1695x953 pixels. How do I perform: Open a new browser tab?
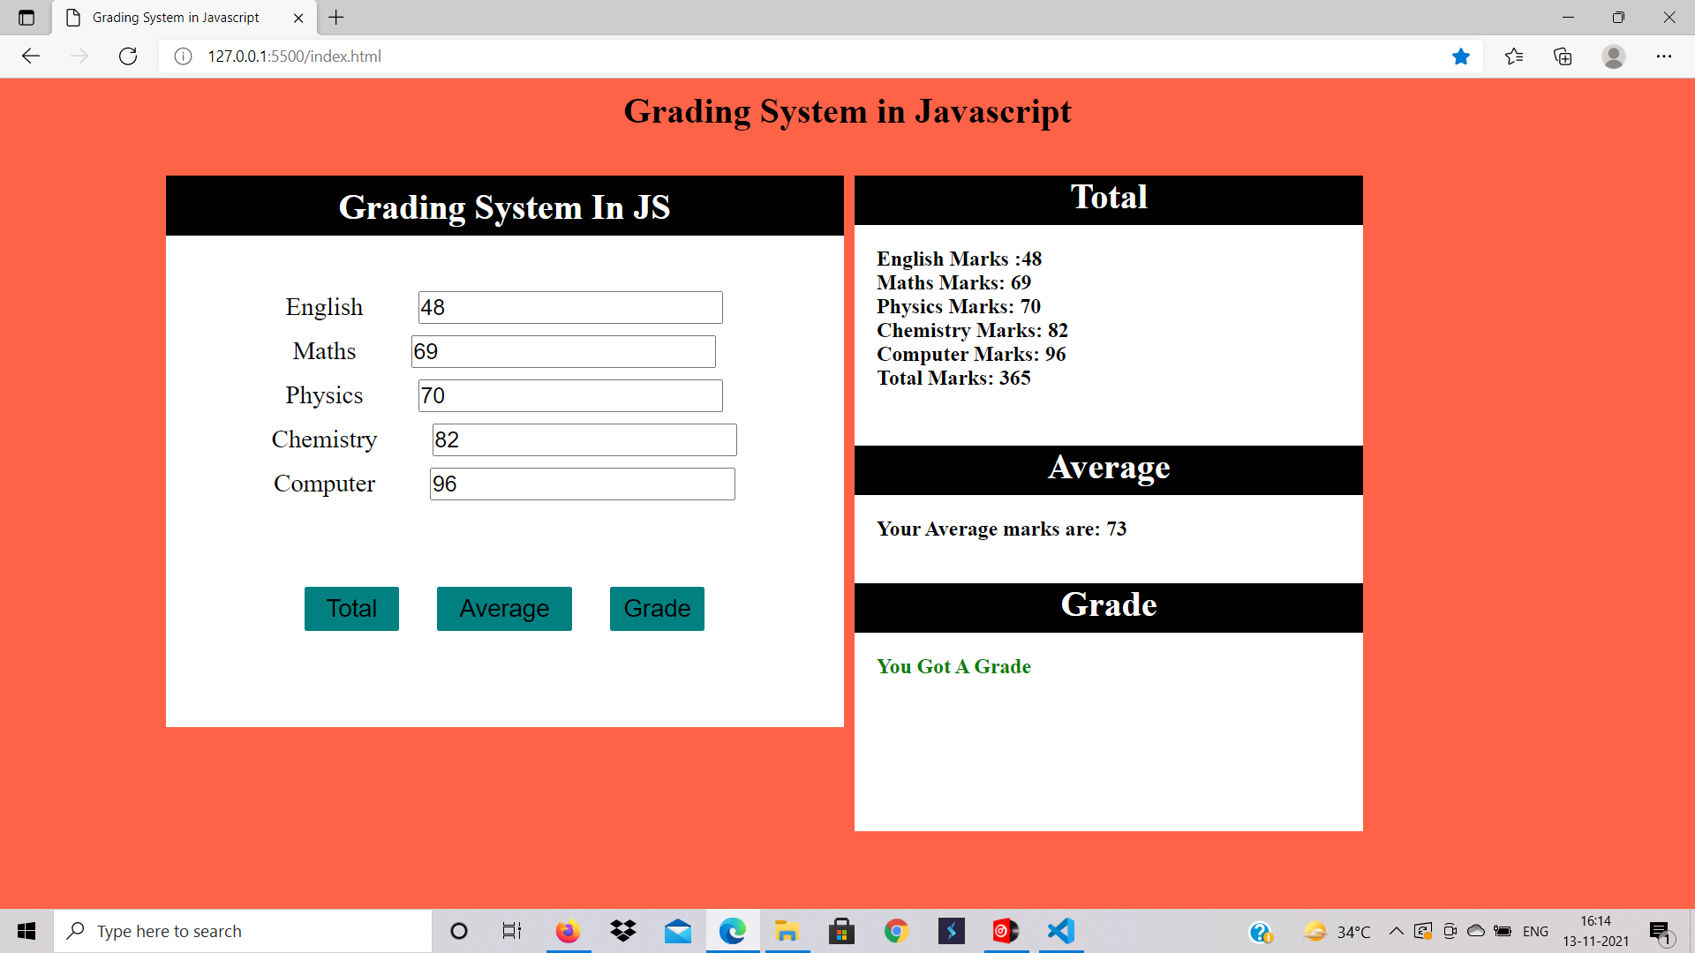click(x=335, y=17)
